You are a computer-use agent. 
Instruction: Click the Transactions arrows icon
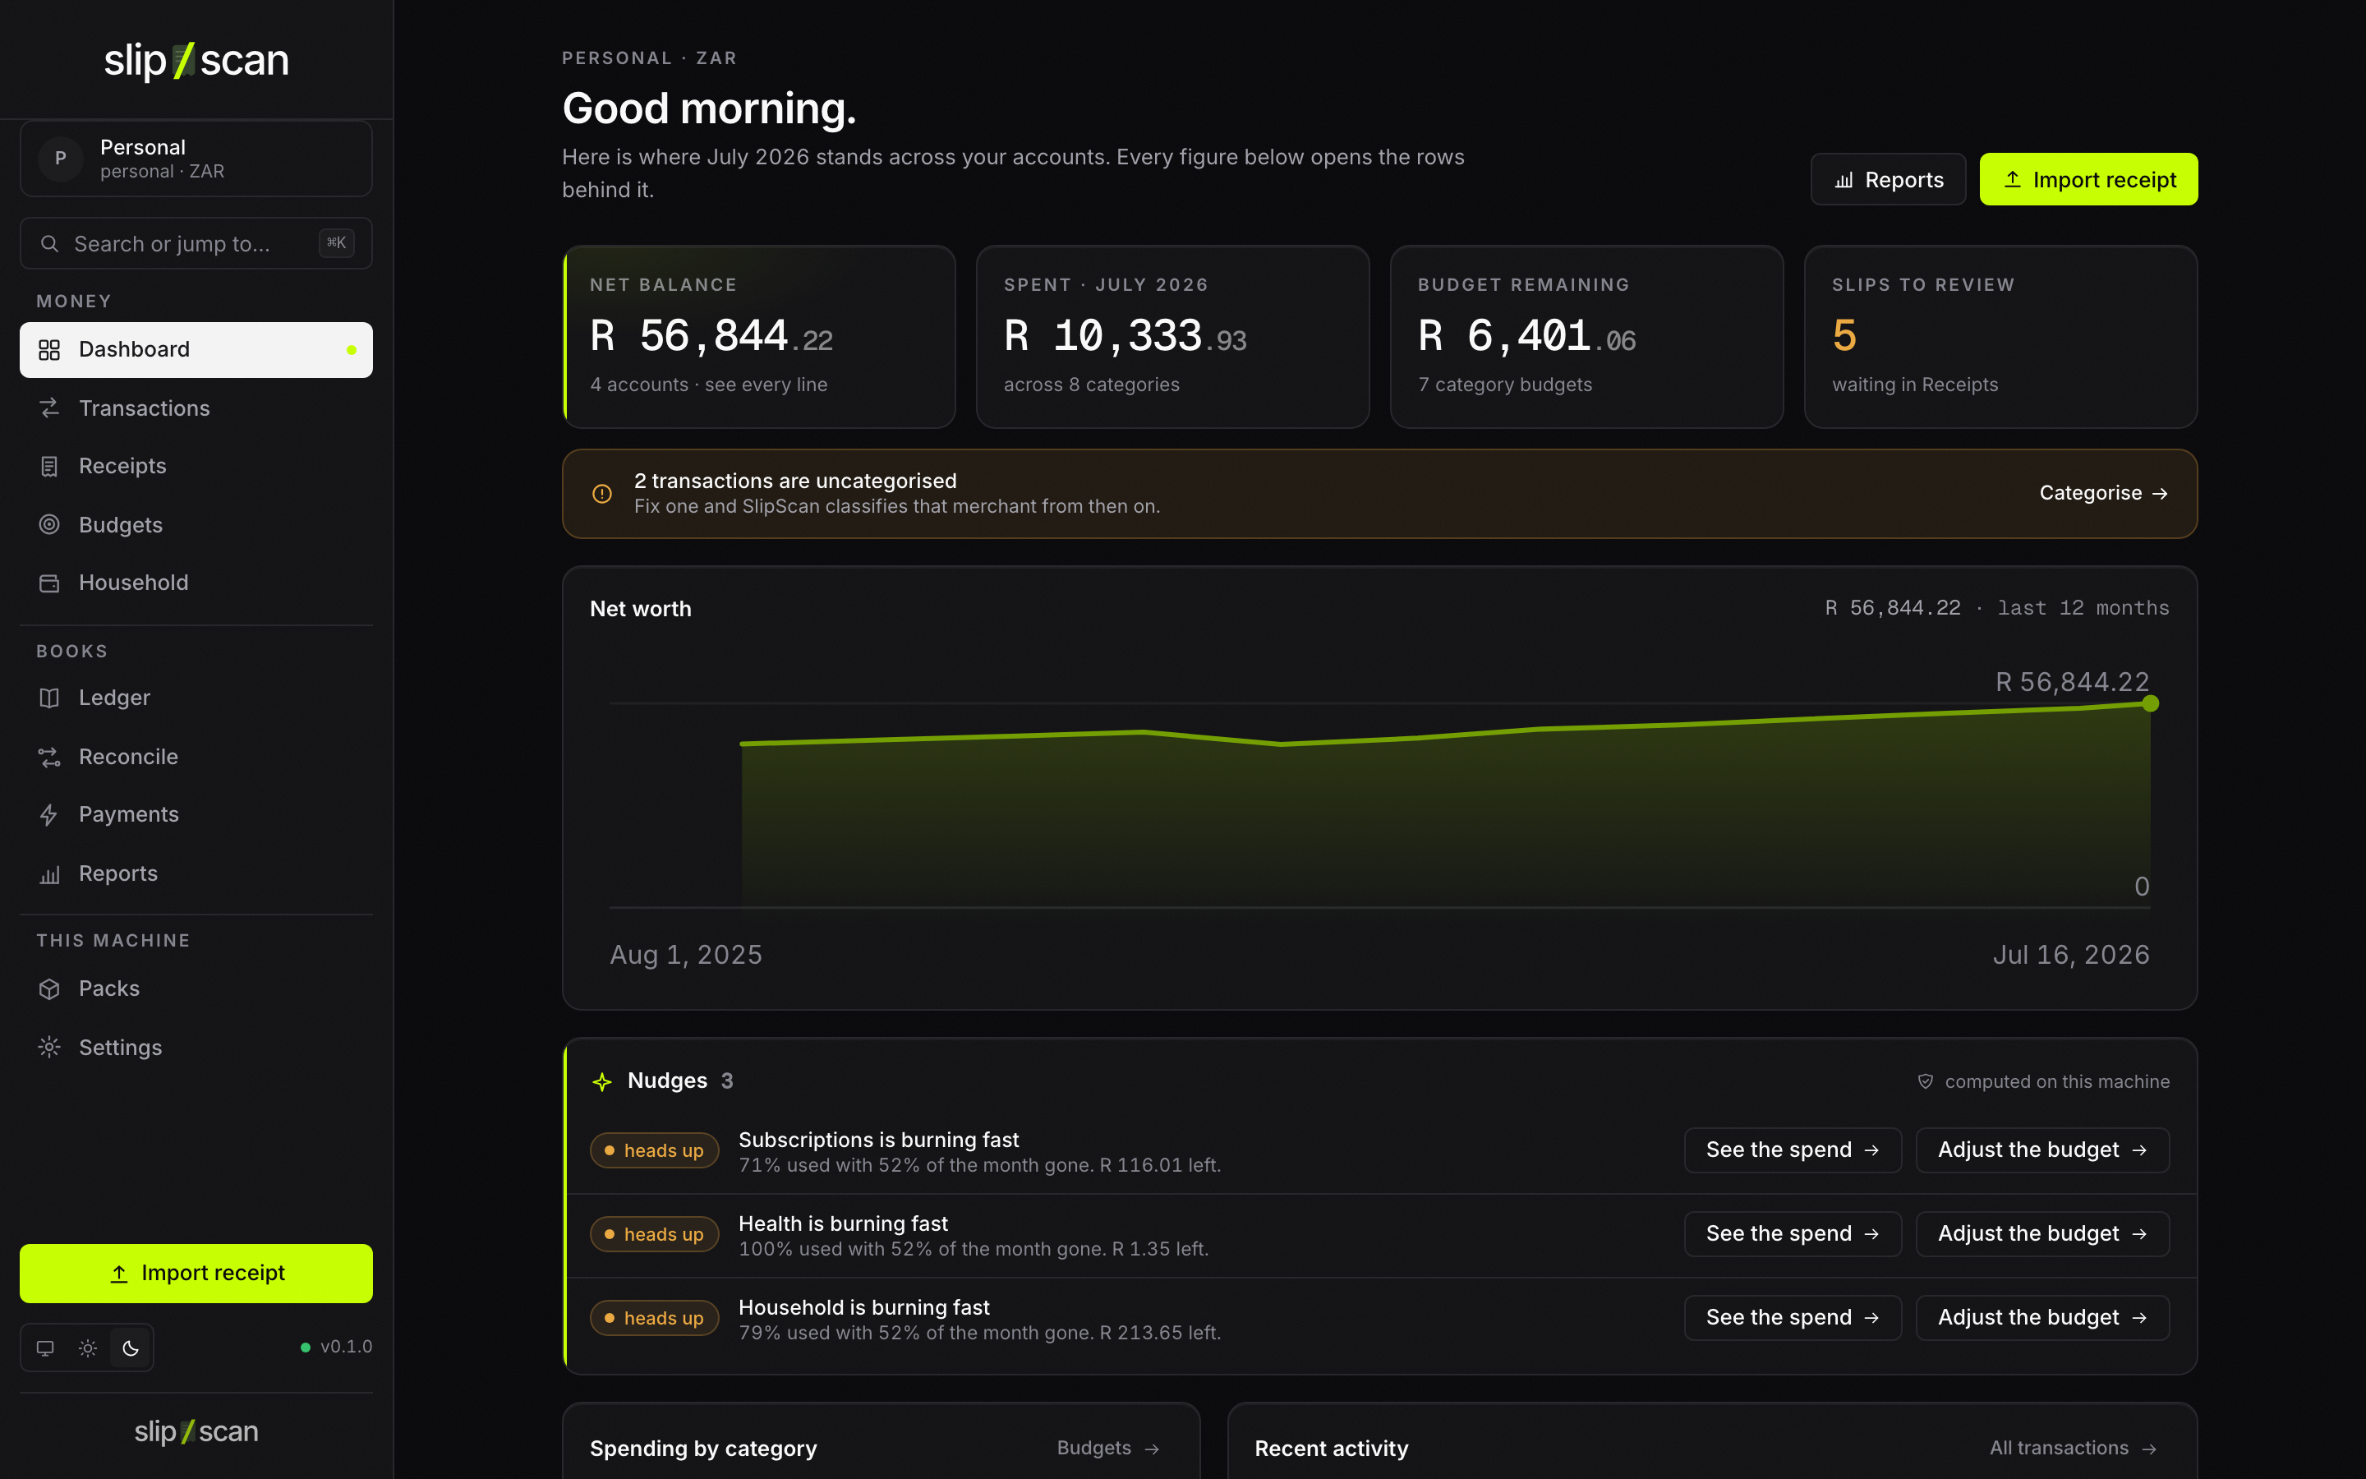point(49,408)
